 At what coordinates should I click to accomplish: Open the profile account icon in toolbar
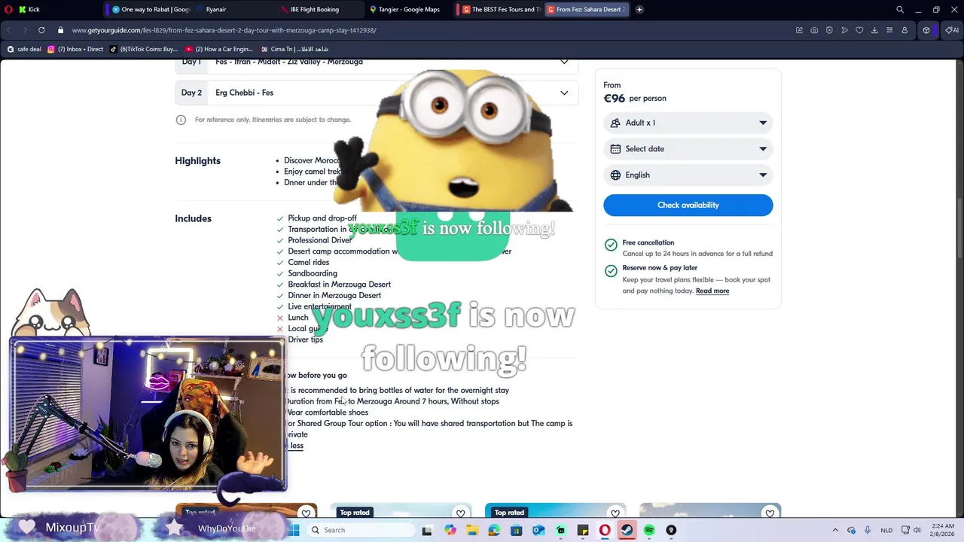905,30
